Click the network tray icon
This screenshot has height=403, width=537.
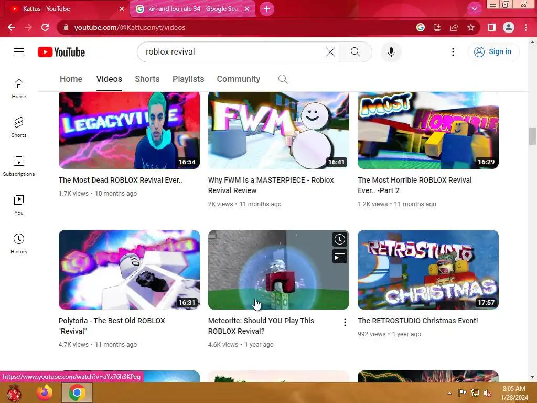pos(475,393)
